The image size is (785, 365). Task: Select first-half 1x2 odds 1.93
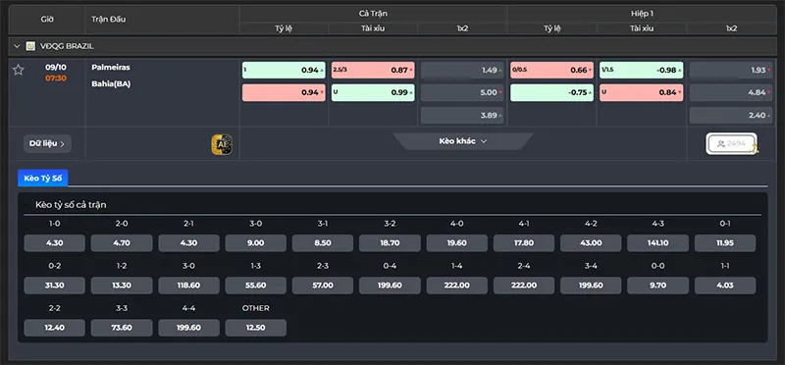click(x=731, y=70)
